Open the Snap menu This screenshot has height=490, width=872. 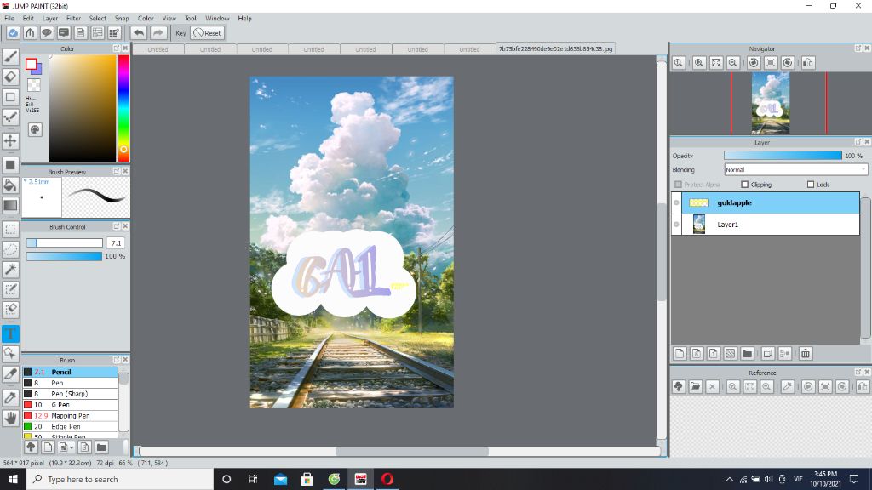[122, 19]
